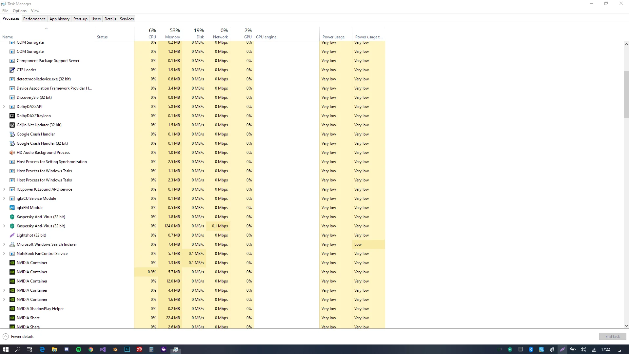The image size is (629, 354).
Task: Switch to the Users tab
Action: click(x=96, y=19)
